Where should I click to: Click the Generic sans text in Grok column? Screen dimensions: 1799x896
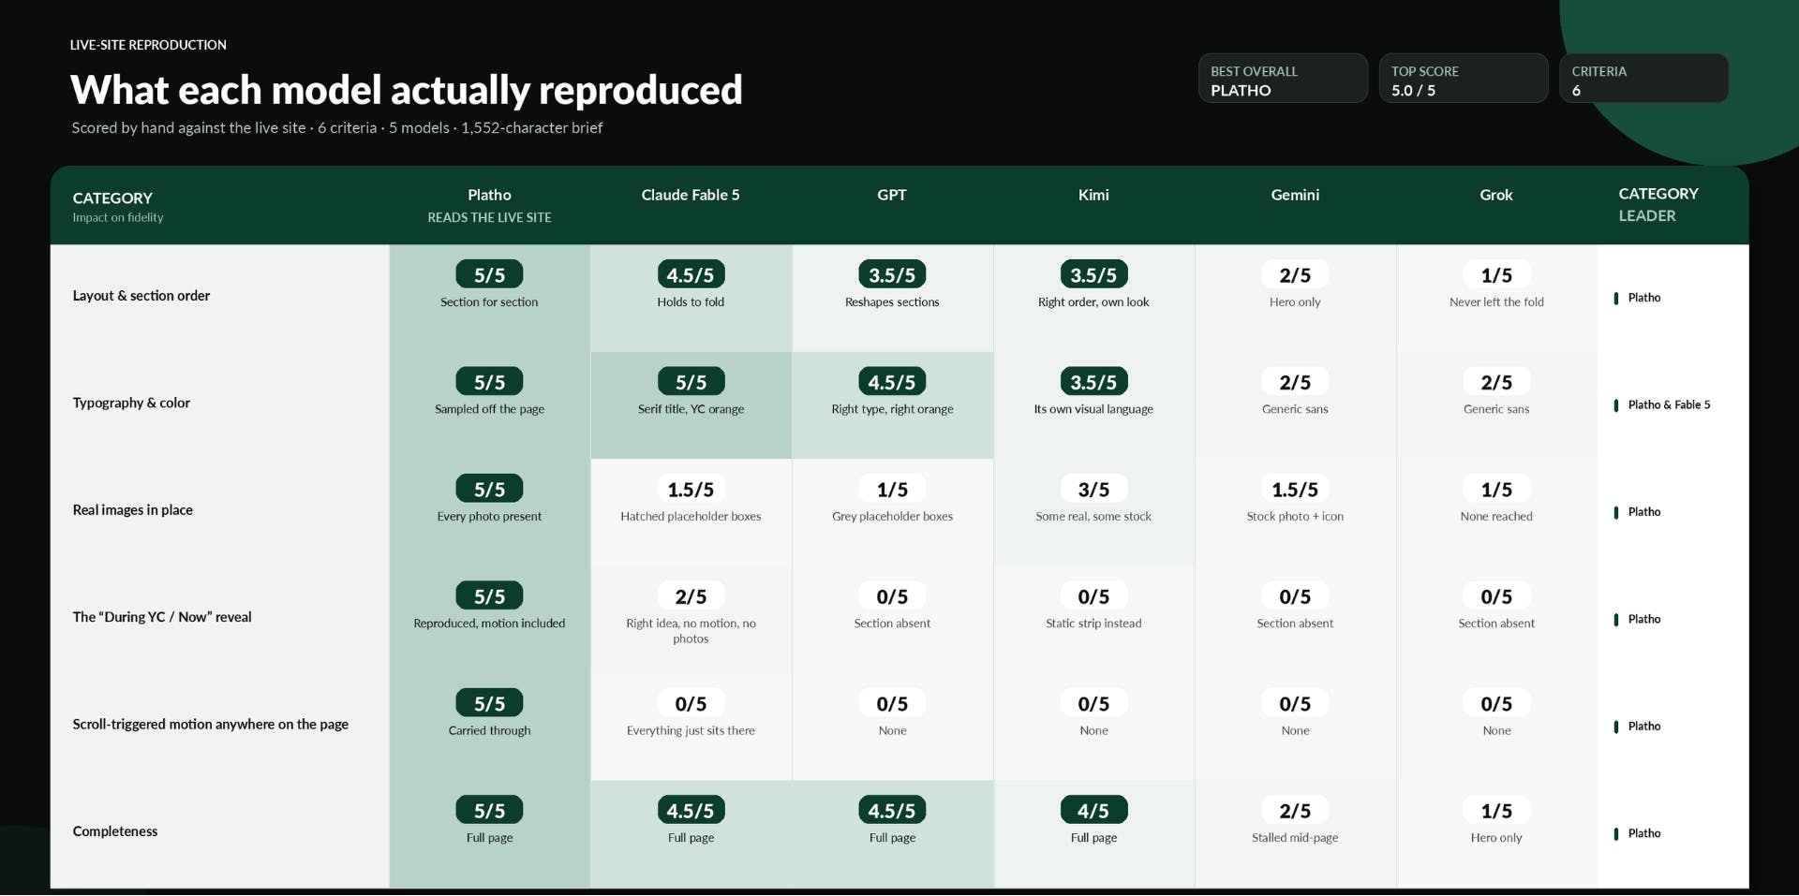(1496, 409)
